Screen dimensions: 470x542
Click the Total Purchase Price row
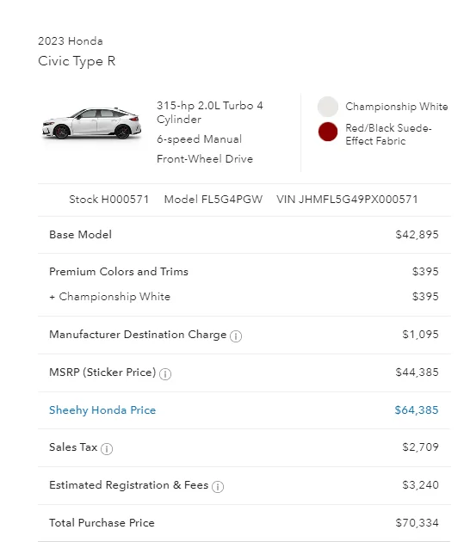[x=244, y=523]
